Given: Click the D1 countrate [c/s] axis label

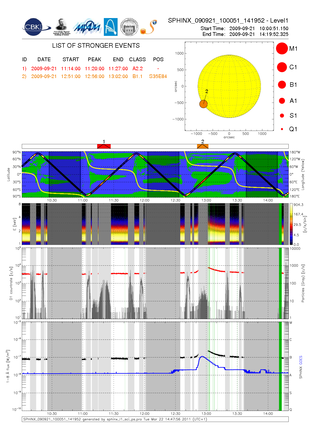Looking at the screenshot, I should pyautogui.click(x=11, y=283).
